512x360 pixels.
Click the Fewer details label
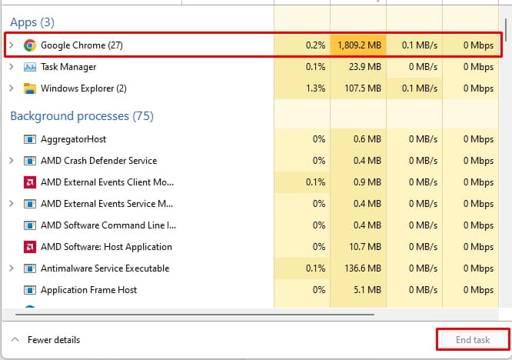[54, 340]
